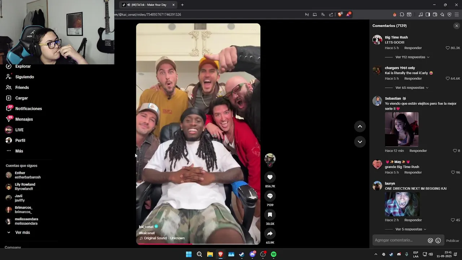Open Discord from taskbar
Screen dimensions: 462x260
[253, 254]
